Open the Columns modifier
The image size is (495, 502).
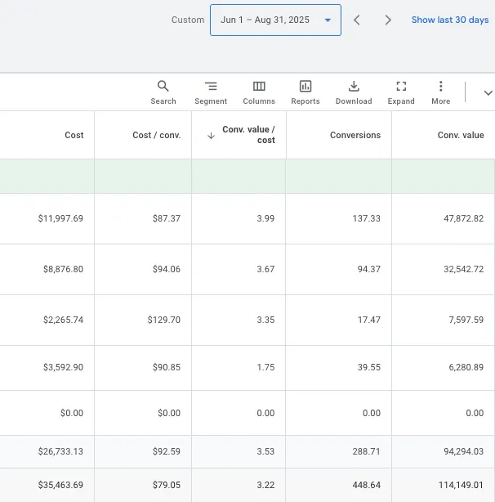coord(259,92)
